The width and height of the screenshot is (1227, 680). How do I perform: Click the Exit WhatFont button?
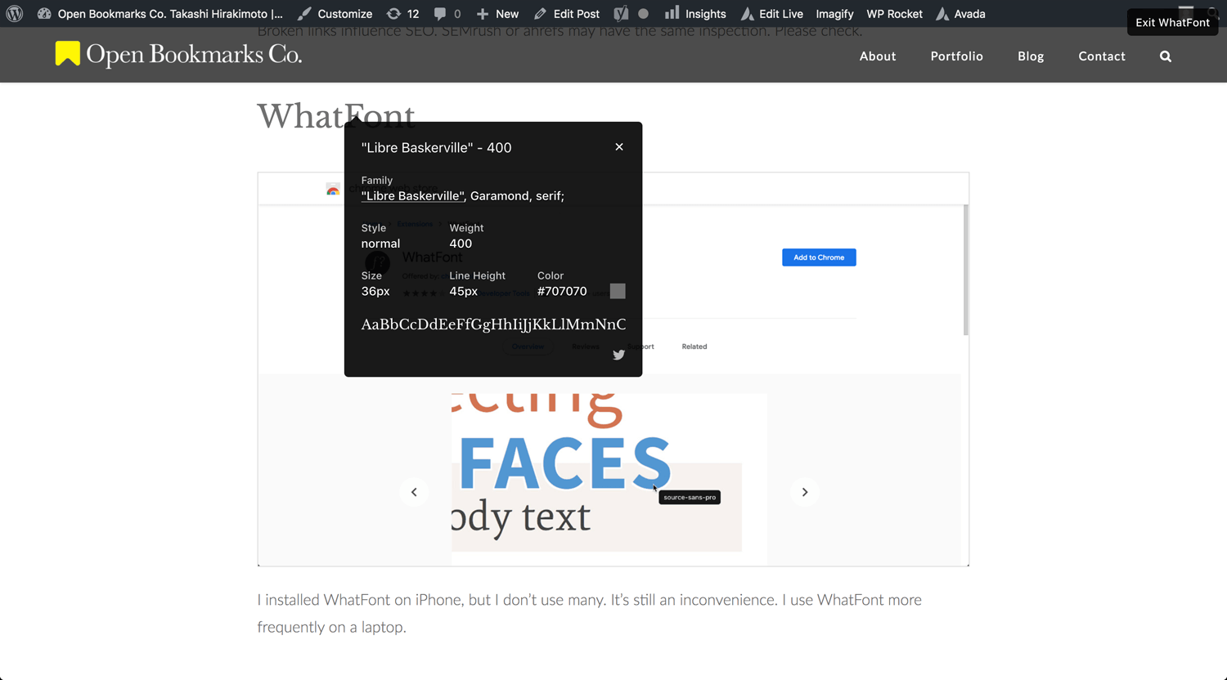pos(1172,22)
